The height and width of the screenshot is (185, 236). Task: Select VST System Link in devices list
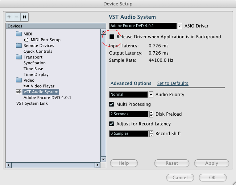(x=32, y=103)
